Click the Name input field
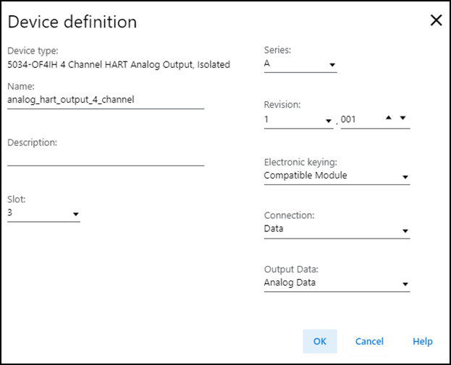The image size is (451, 365). click(105, 100)
